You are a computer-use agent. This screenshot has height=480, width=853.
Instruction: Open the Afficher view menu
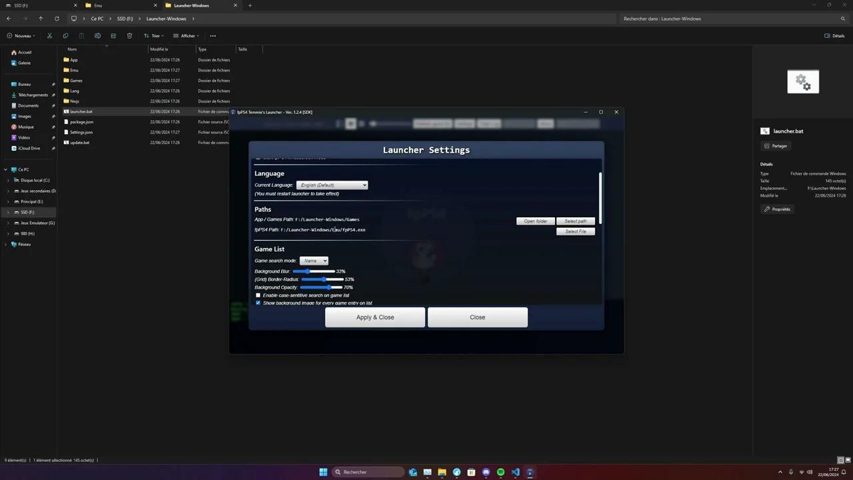click(187, 36)
